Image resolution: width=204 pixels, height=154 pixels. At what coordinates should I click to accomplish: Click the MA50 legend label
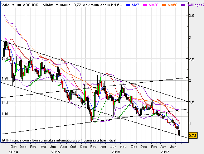pos(173,5)
